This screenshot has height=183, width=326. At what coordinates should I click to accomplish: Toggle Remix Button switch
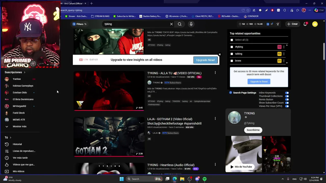pyautogui.click(x=287, y=99)
